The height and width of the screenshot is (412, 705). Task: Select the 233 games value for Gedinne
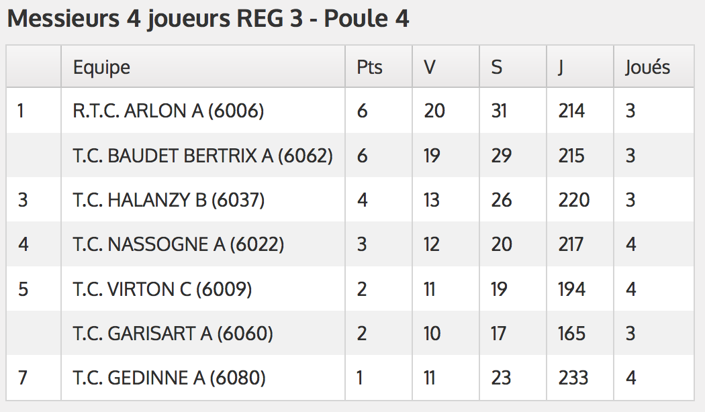(573, 377)
